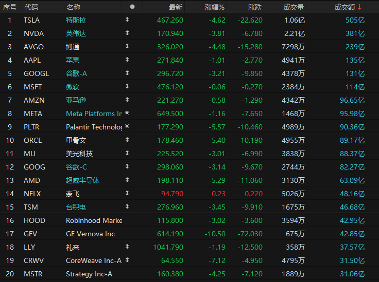The width and height of the screenshot is (379, 282).
Task: Sort by the 成交额 column header
Action: [344, 7]
